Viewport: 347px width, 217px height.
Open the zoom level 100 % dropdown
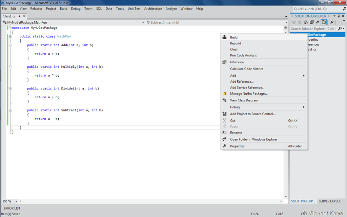(x=16, y=201)
